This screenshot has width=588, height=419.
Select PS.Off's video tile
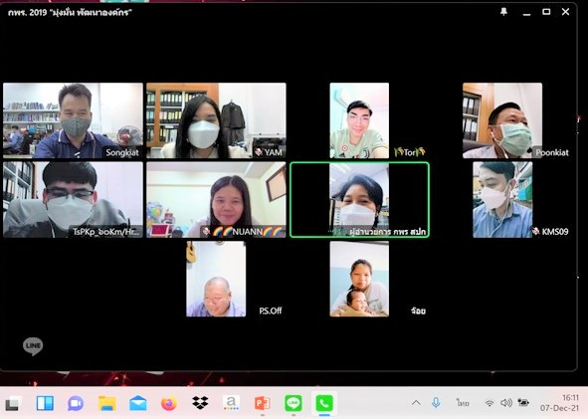216,279
